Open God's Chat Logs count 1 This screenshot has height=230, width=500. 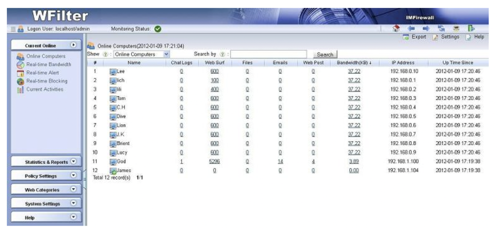(x=181, y=162)
